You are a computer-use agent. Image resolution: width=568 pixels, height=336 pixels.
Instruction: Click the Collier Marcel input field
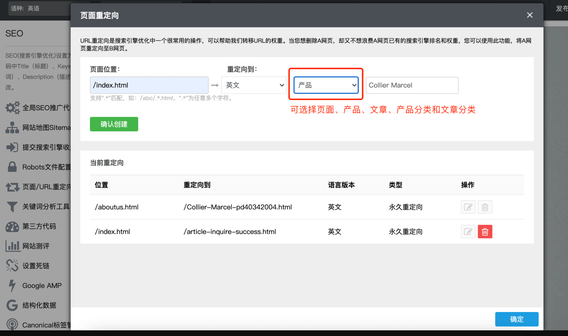[412, 85]
